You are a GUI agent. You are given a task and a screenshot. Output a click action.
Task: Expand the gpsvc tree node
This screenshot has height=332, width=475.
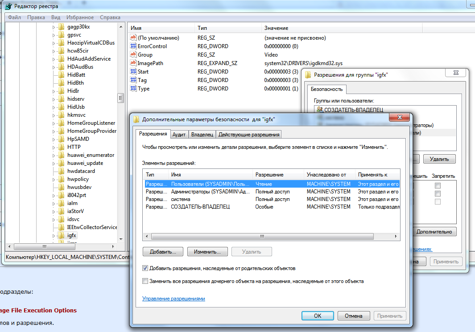(54, 35)
